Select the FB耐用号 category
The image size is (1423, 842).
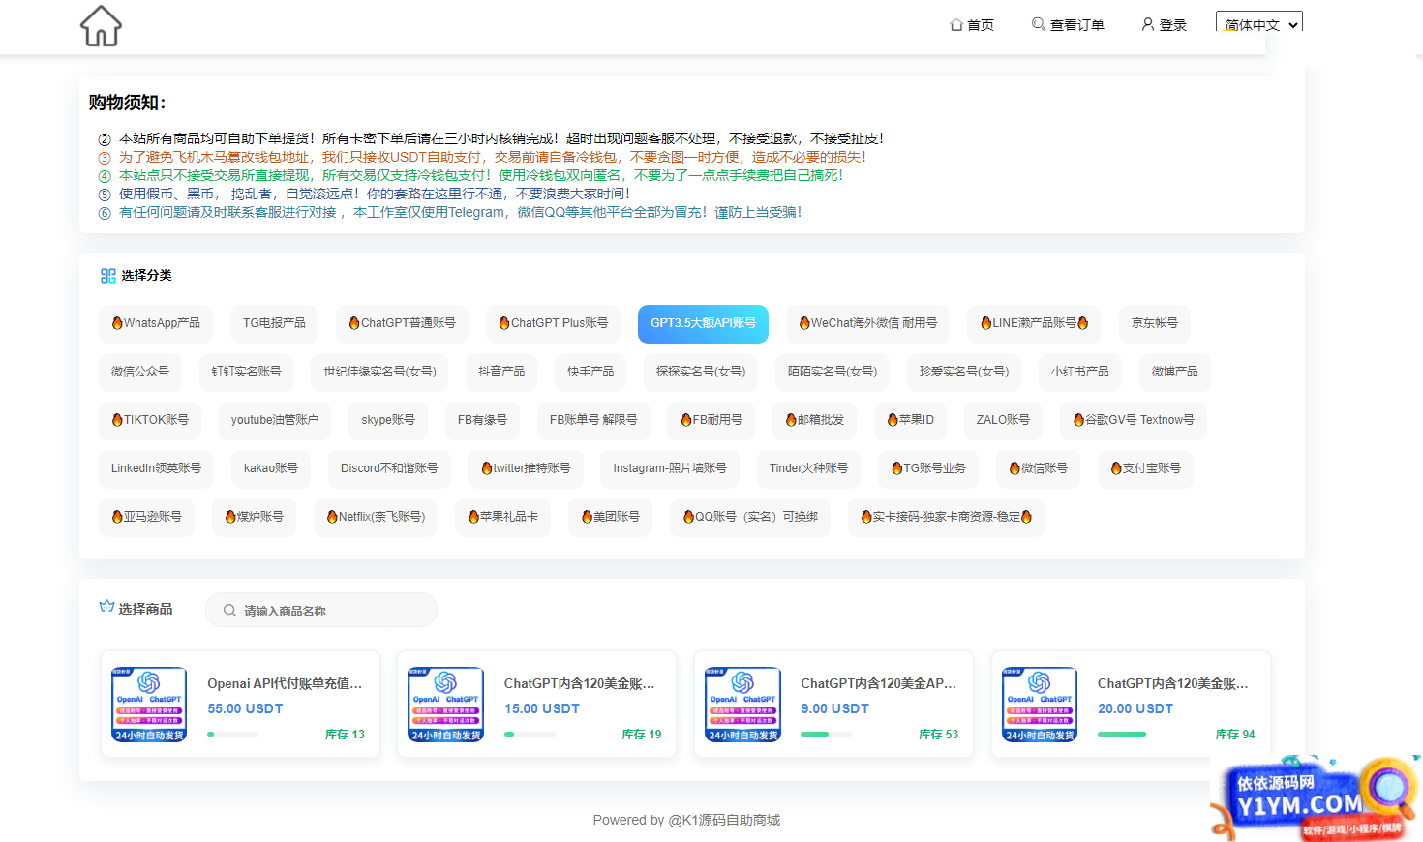pos(711,420)
